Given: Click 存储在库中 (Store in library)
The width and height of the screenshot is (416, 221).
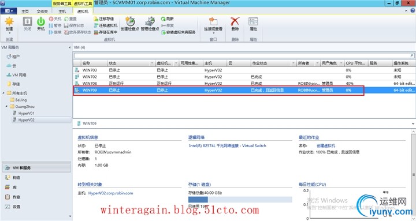Looking at the screenshot, I should pyautogui.click(x=106, y=32).
